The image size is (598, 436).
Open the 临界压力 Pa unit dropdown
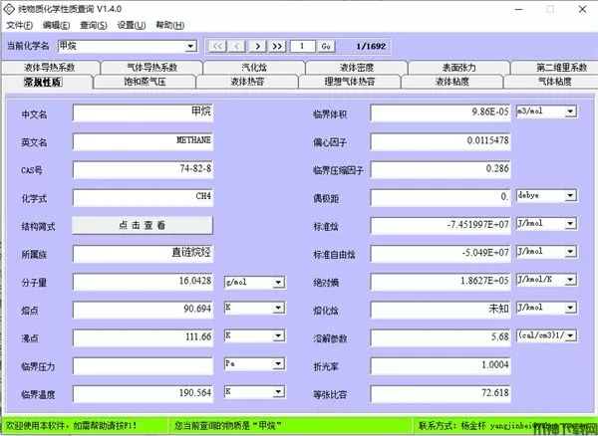point(278,364)
